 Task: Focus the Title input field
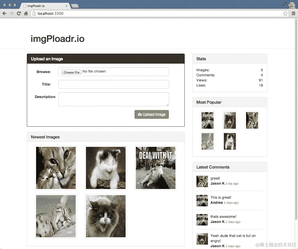coord(114,84)
